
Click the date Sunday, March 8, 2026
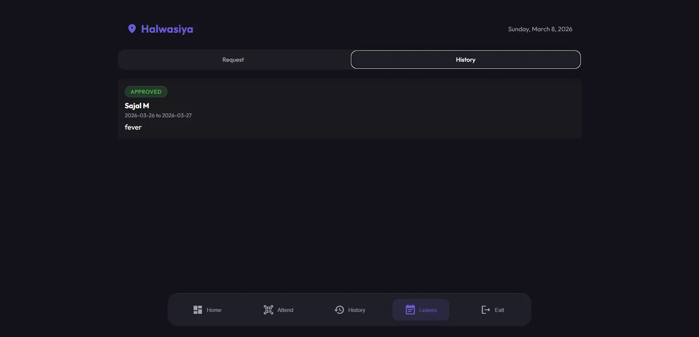tap(540, 29)
